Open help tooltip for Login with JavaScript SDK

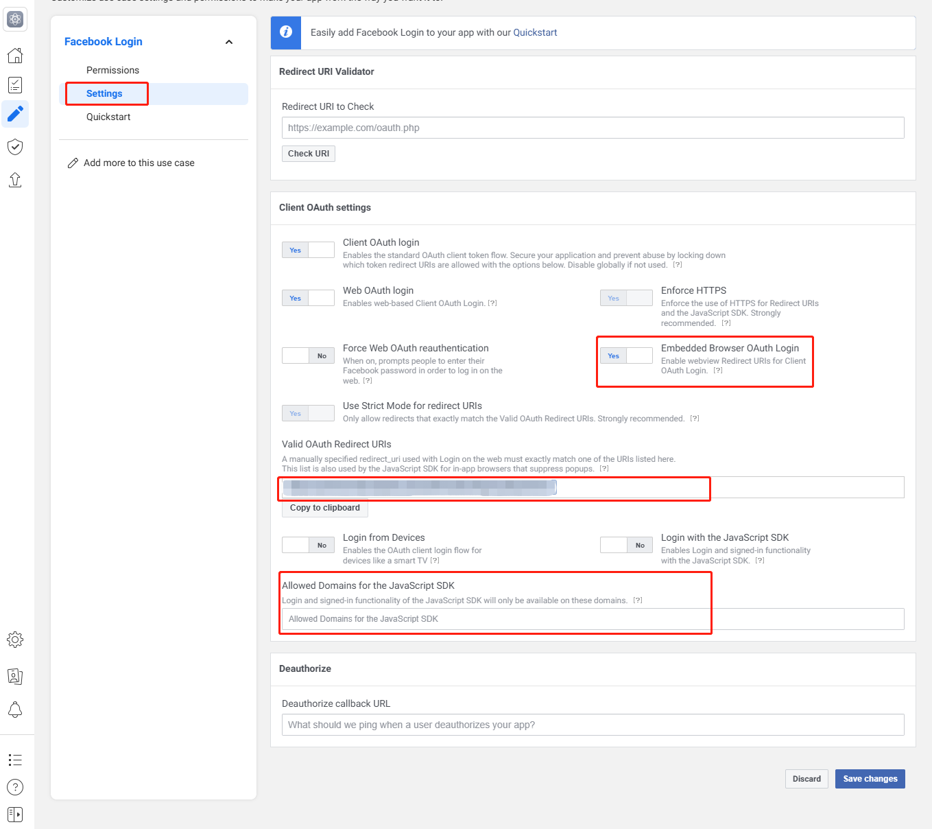click(x=760, y=561)
